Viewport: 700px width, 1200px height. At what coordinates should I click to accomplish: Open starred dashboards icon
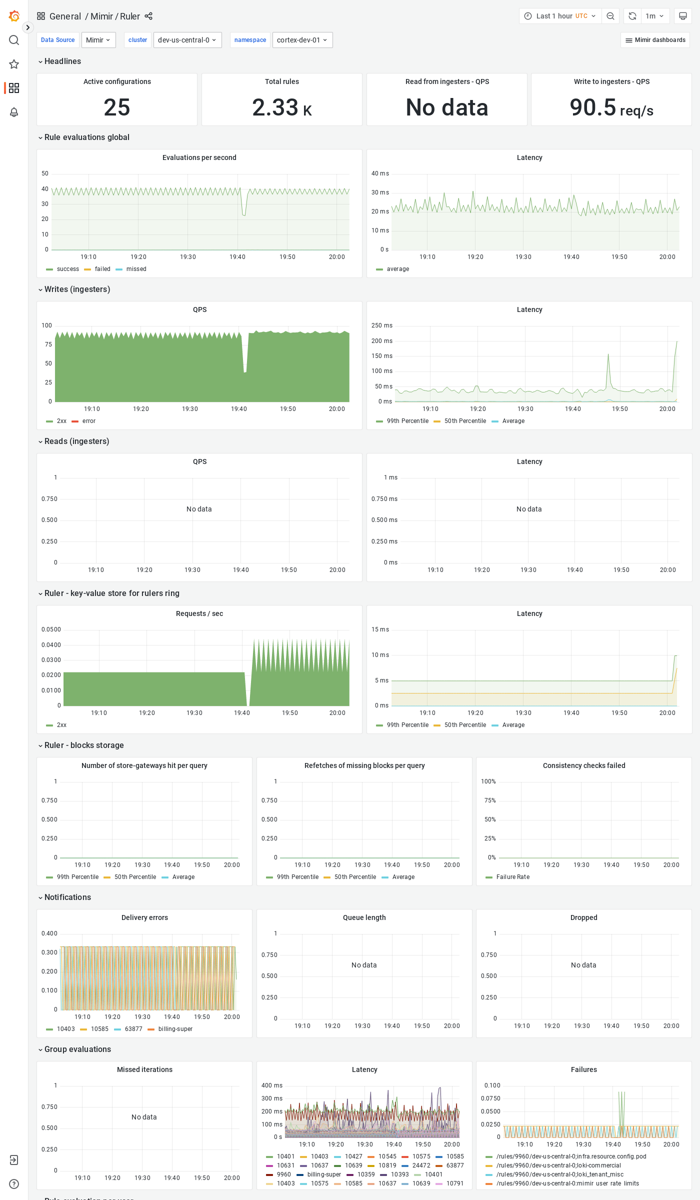[x=14, y=64]
